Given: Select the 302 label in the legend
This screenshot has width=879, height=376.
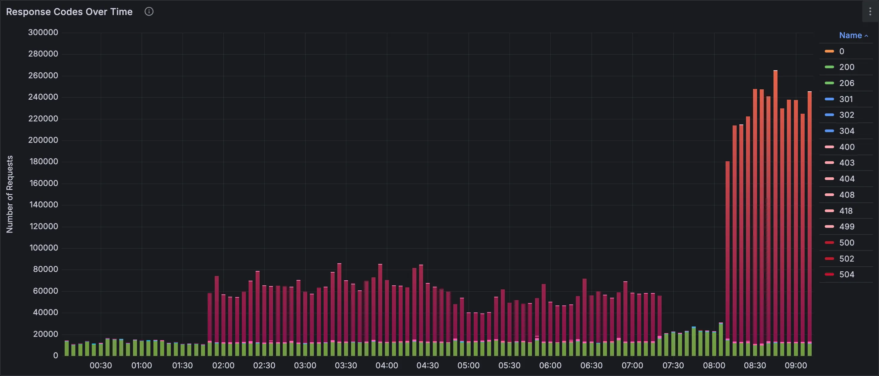Looking at the screenshot, I should tap(847, 114).
